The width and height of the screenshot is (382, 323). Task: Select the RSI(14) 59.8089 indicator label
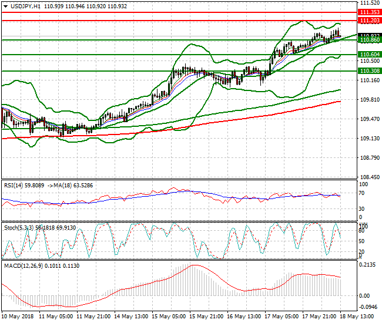[24, 186]
